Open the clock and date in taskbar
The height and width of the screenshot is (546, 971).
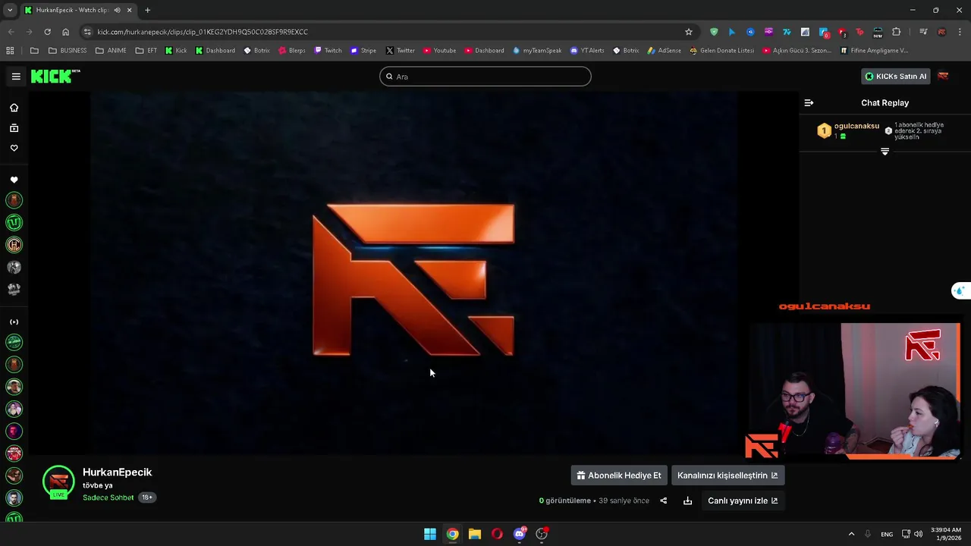946,534
